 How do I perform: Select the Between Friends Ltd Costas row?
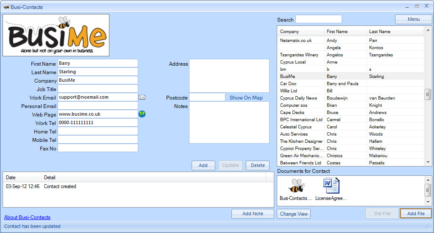tap(351, 163)
